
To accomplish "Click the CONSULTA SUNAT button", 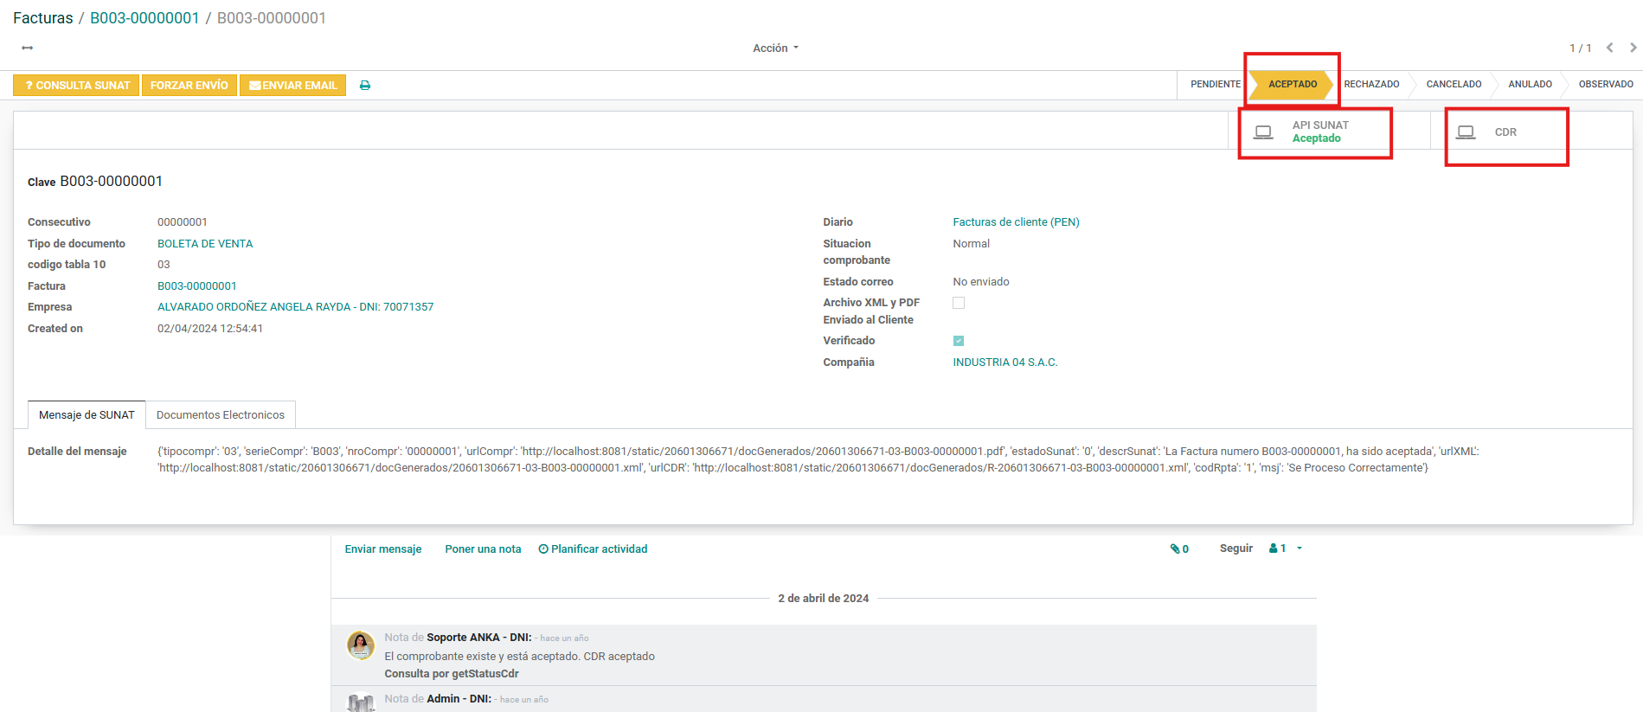I will pyautogui.click(x=76, y=86).
